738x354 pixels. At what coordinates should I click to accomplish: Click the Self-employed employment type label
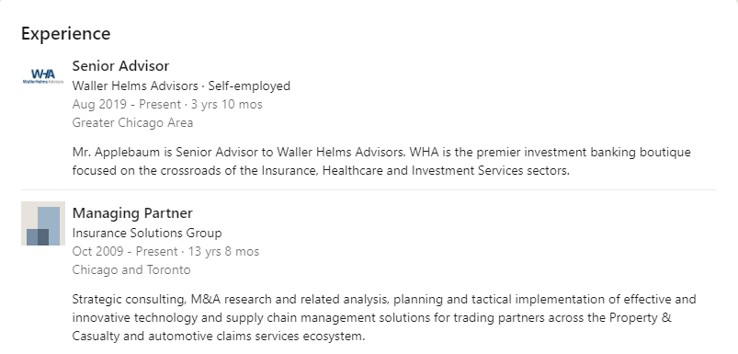(249, 86)
